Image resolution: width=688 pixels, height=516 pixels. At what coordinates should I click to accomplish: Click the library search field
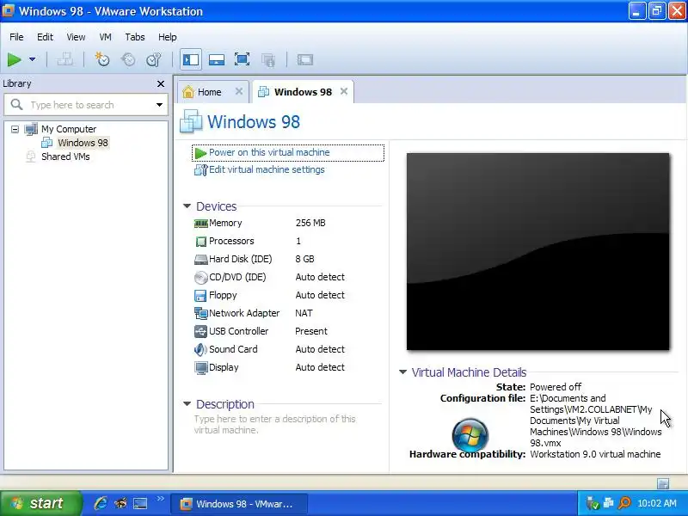pyautogui.click(x=85, y=105)
